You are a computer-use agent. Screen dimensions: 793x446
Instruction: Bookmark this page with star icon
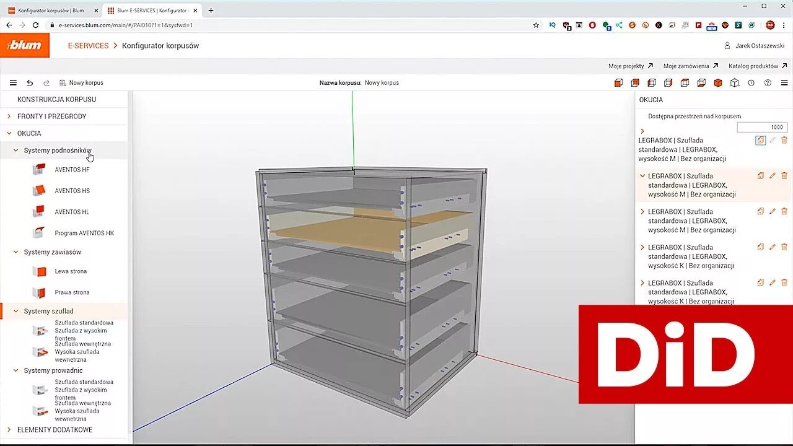536,25
